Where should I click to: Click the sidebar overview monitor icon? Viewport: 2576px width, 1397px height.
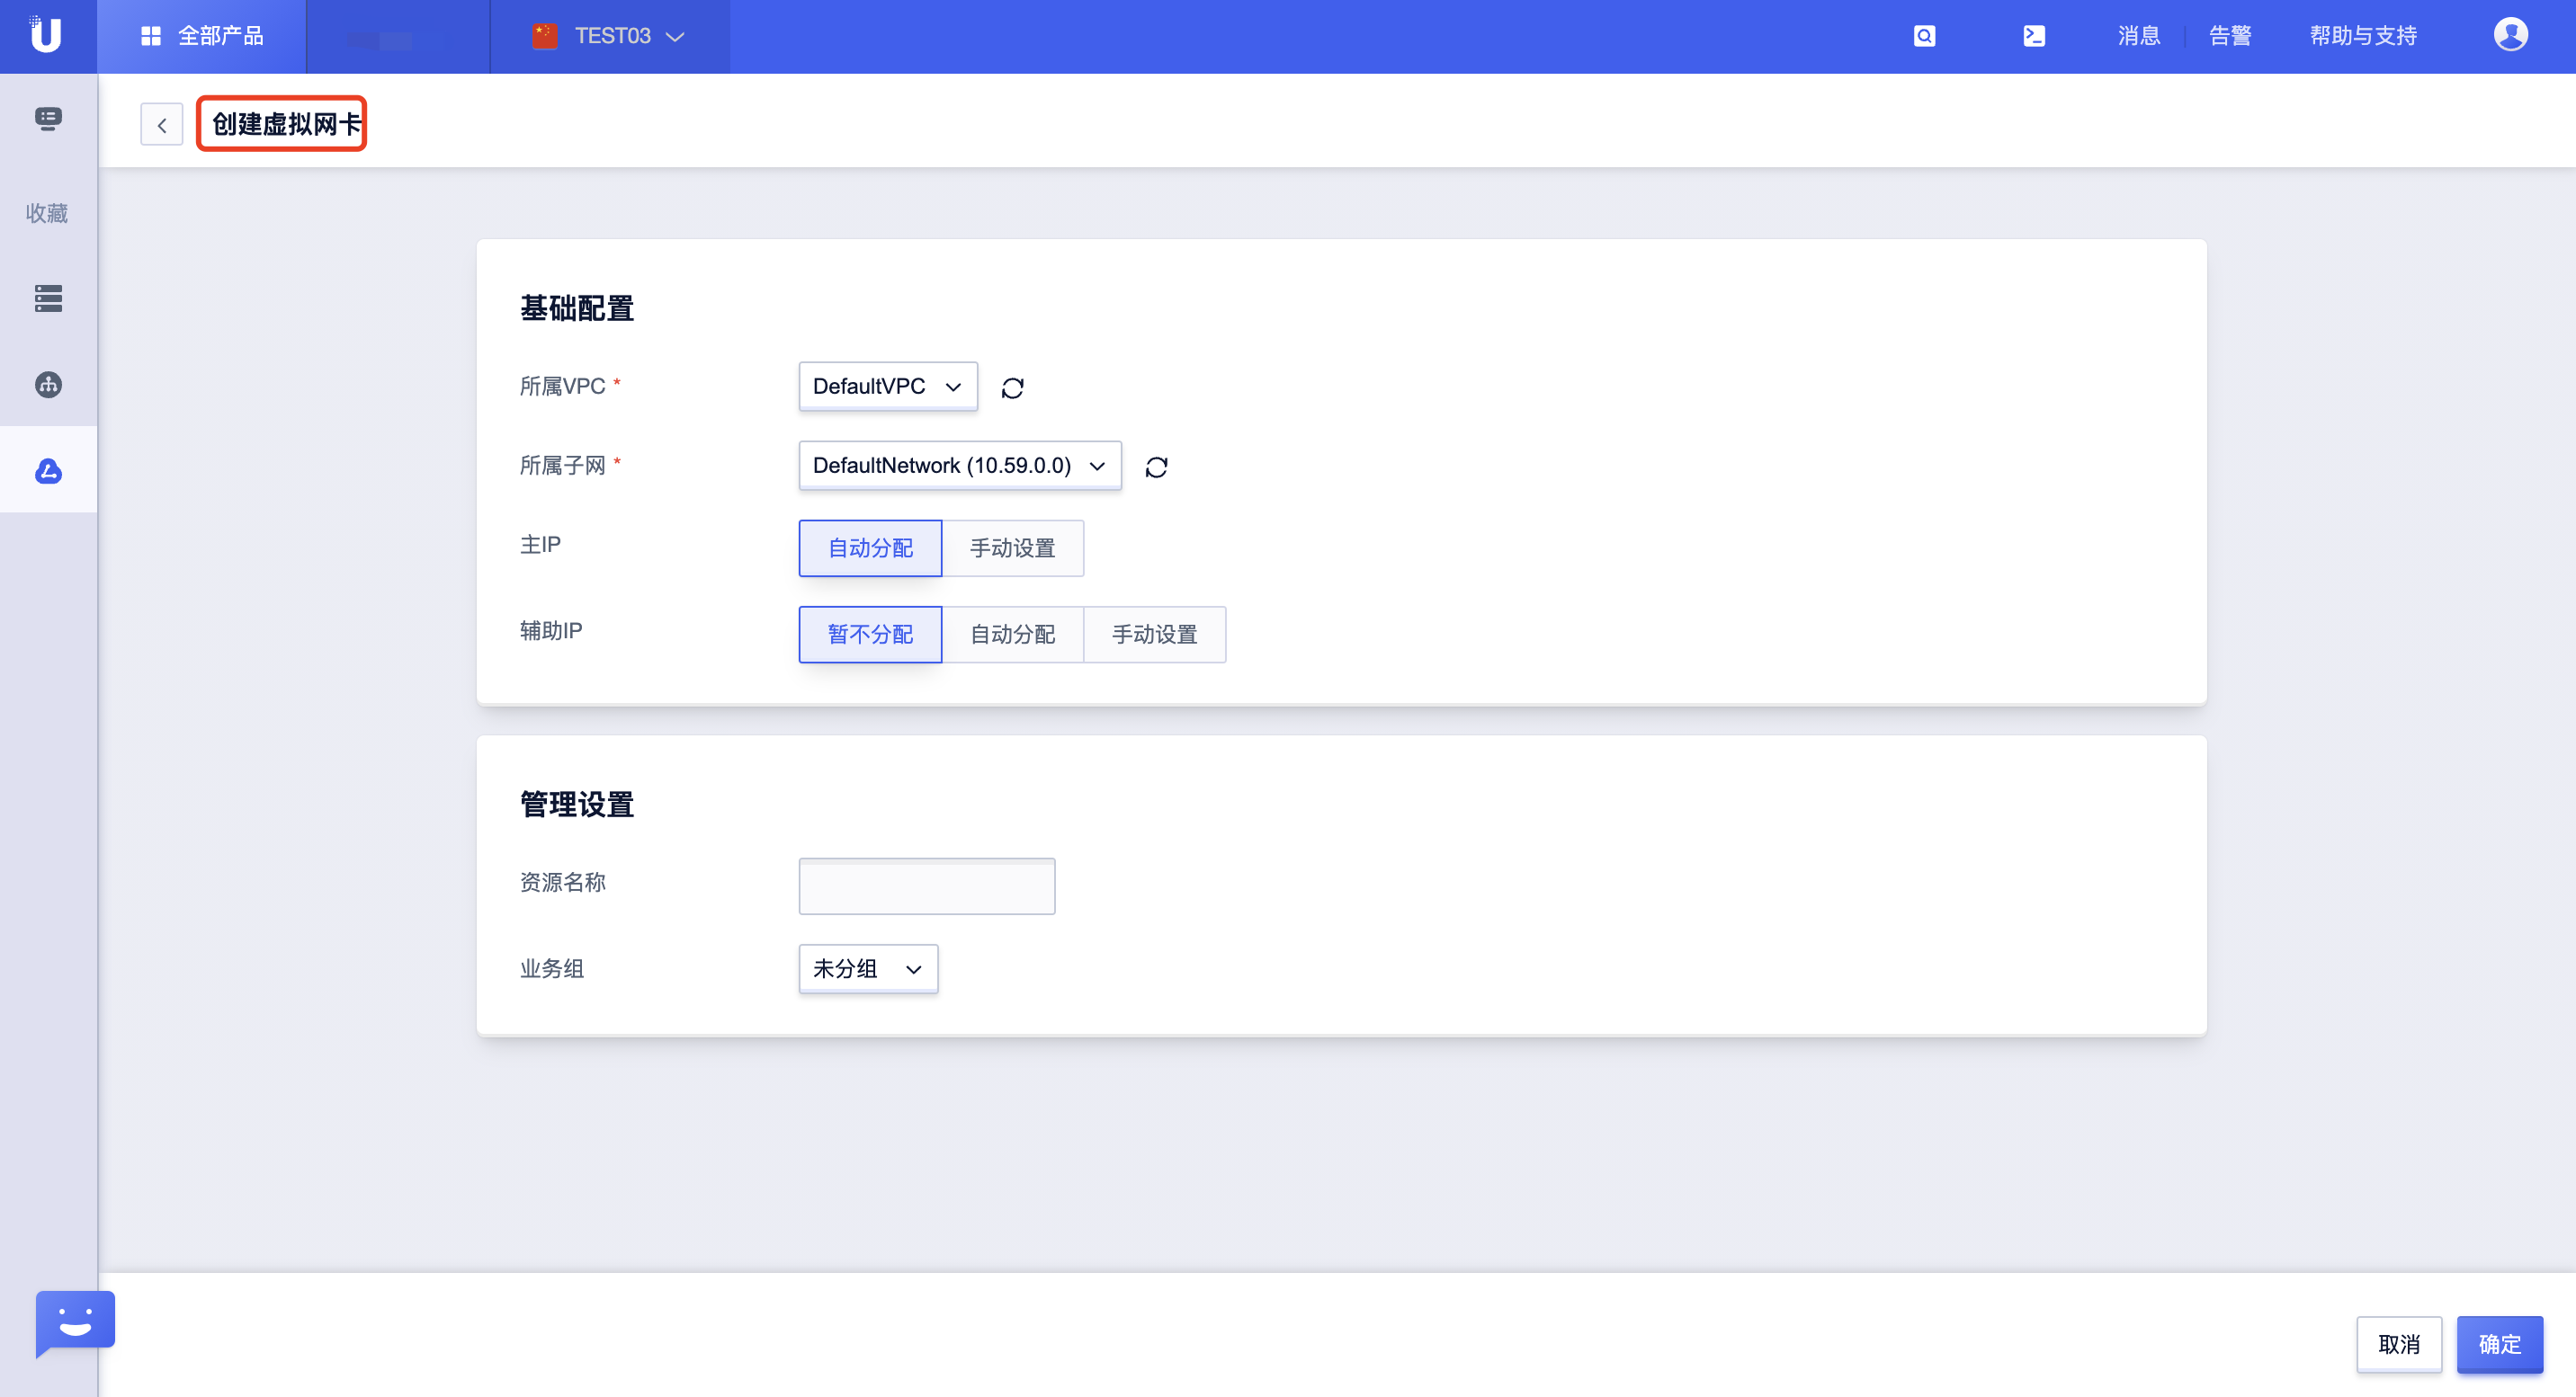click(x=48, y=119)
